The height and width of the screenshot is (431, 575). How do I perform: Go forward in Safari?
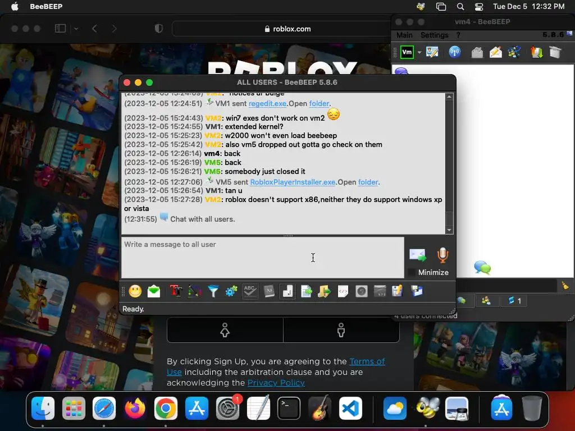pos(115,29)
